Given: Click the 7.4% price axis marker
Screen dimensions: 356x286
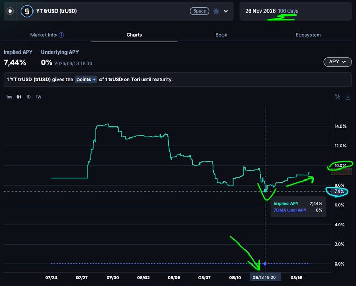Looking at the screenshot, I should pos(339,192).
